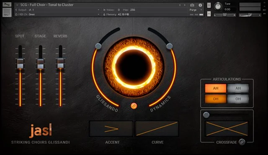This screenshot has height=155, width=268.
Task: Open the Output channel dropdown
Action: (57, 10)
